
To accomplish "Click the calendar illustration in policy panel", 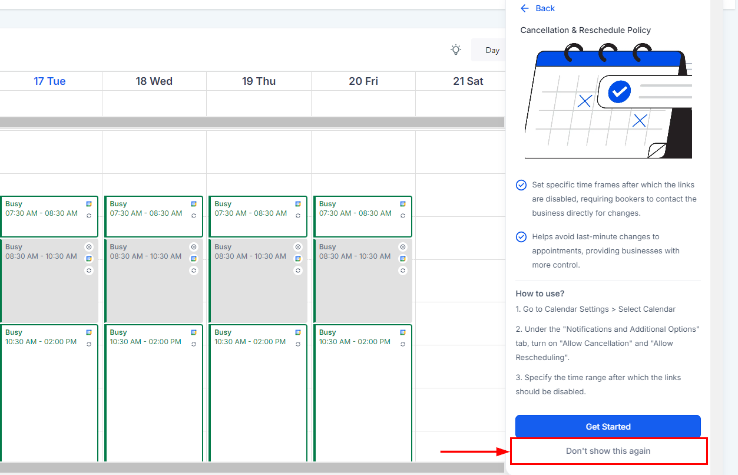I will [608, 101].
